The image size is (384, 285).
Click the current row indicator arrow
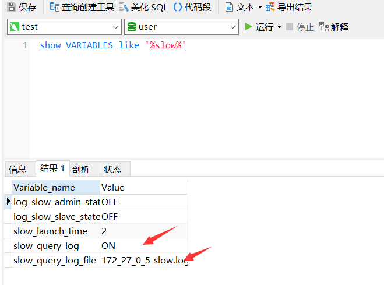point(8,202)
